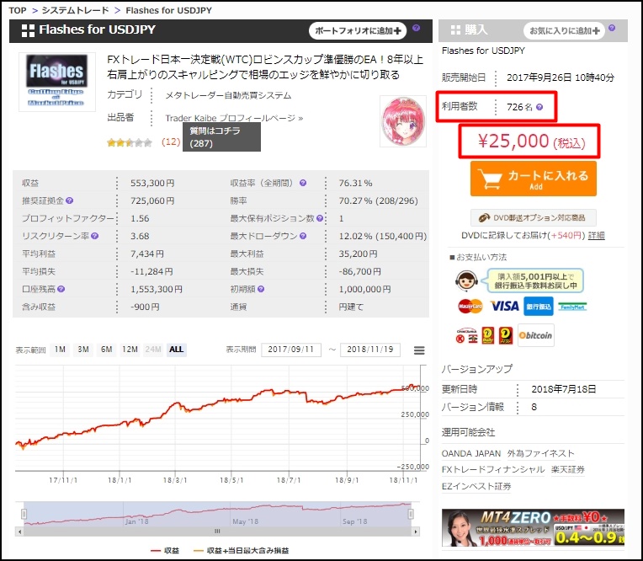Click the start date field 2017/09/11
Image resolution: width=643 pixels, height=561 pixels.
pyautogui.click(x=291, y=350)
